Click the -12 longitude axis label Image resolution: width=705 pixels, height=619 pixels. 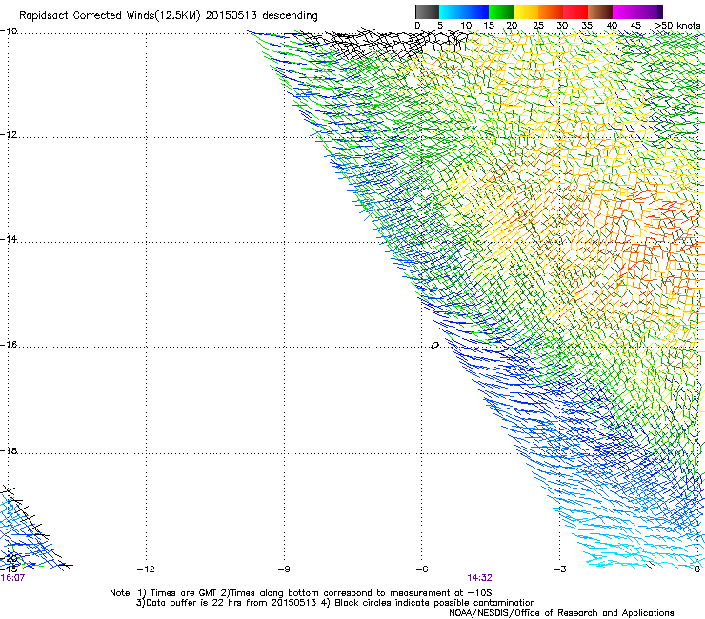(x=146, y=569)
